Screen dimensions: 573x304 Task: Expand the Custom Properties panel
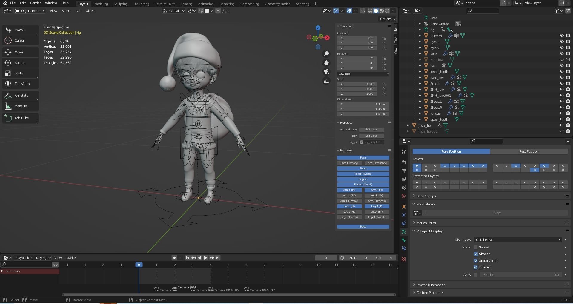pos(430,293)
